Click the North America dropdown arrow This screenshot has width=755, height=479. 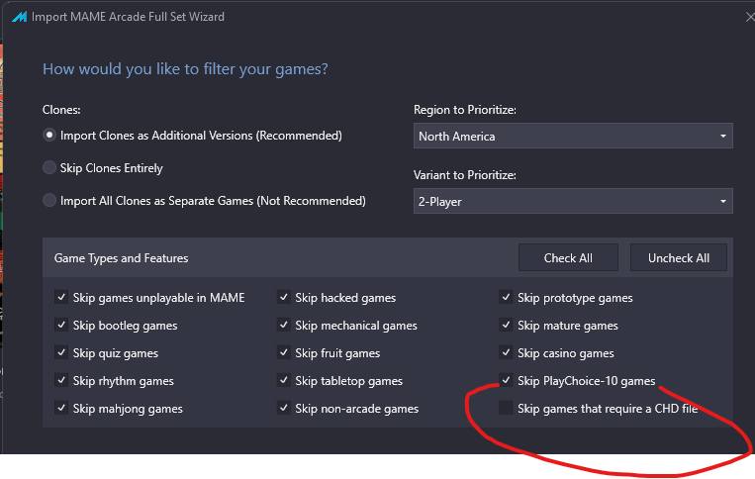722,137
